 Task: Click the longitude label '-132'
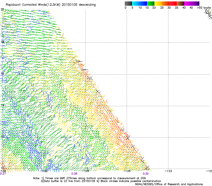[x=44, y=171]
